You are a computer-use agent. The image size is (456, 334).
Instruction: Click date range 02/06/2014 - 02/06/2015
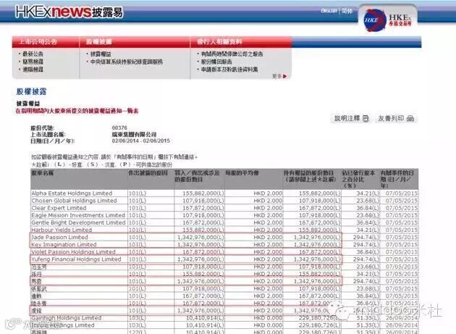140,141
